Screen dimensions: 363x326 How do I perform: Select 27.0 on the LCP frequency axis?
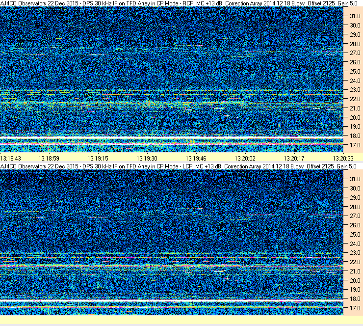355,216
